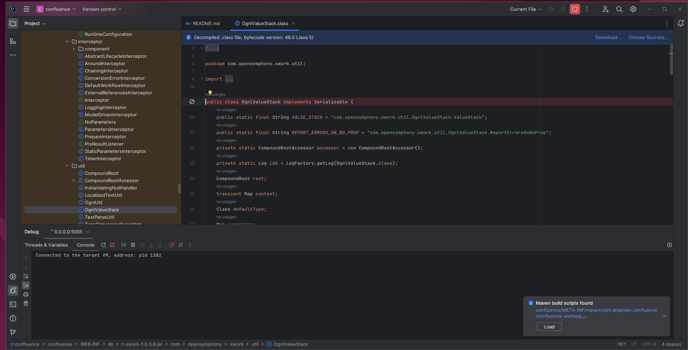
Task: Open Search Everywhere magnifier
Action: [619, 9]
